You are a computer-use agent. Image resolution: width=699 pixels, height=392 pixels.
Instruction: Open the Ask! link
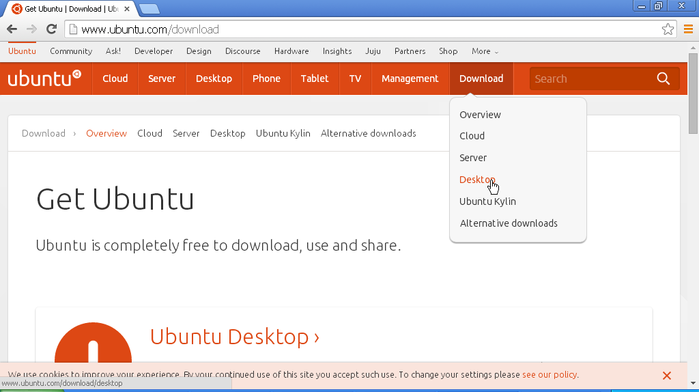point(113,51)
